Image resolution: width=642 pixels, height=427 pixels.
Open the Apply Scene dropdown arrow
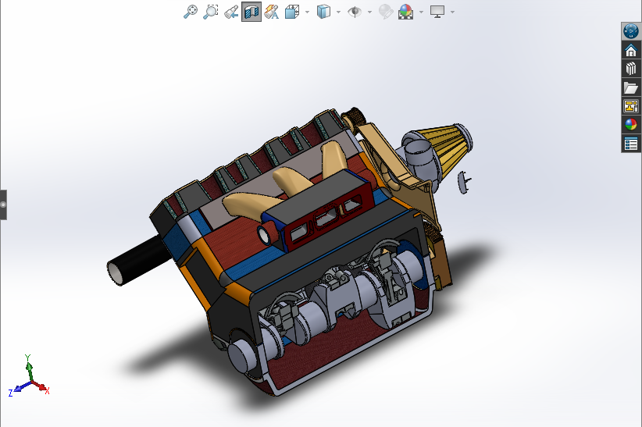(421, 12)
